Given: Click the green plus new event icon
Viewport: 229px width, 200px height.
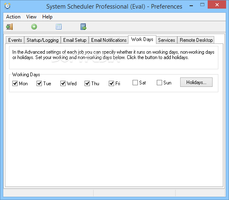Looking at the screenshot, I should pos(34,27).
